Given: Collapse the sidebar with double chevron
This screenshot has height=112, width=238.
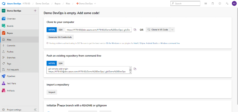Looking at the screenshot, I should [x=35, y=109].
